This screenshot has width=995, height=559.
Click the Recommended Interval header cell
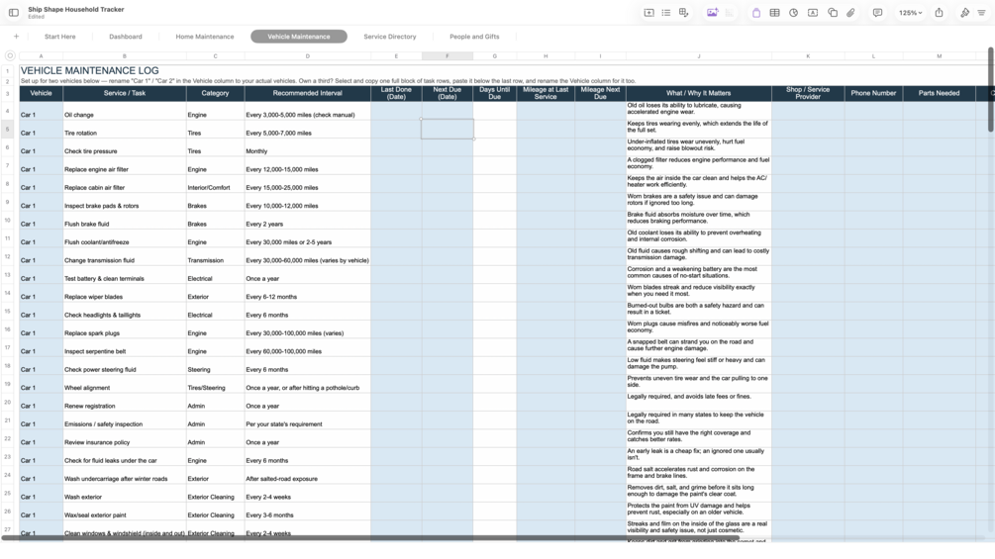pos(308,93)
